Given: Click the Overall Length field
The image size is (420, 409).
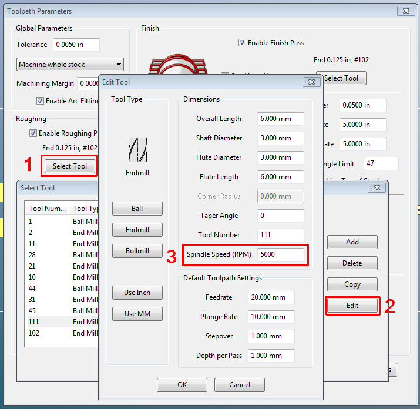Looking at the screenshot, I should (x=281, y=119).
